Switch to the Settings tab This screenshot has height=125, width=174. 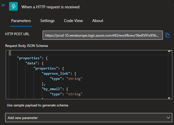pyautogui.click(x=48, y=21)
